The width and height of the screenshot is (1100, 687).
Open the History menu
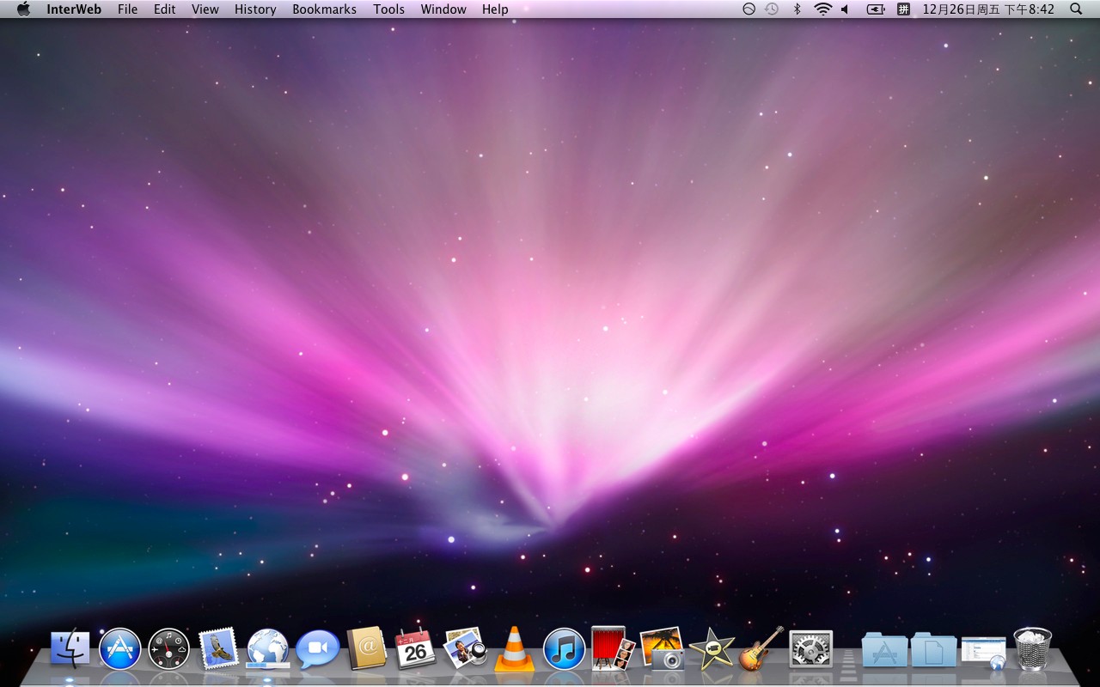(255, 9)
